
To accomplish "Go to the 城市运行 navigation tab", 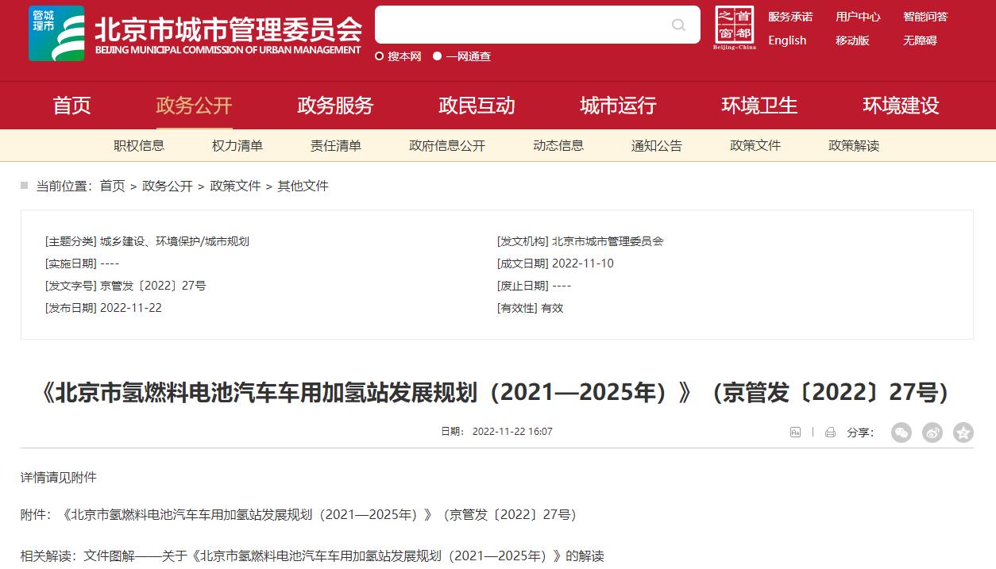I will [618, 106].
